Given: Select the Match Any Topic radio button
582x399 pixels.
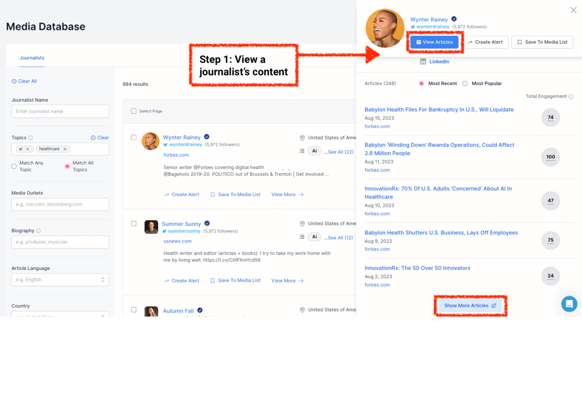Looking at the screenshot, I should pos(14,166).
